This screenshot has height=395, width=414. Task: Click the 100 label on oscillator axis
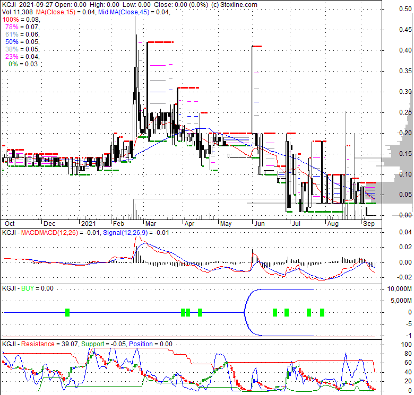click(x=407, y=345)
